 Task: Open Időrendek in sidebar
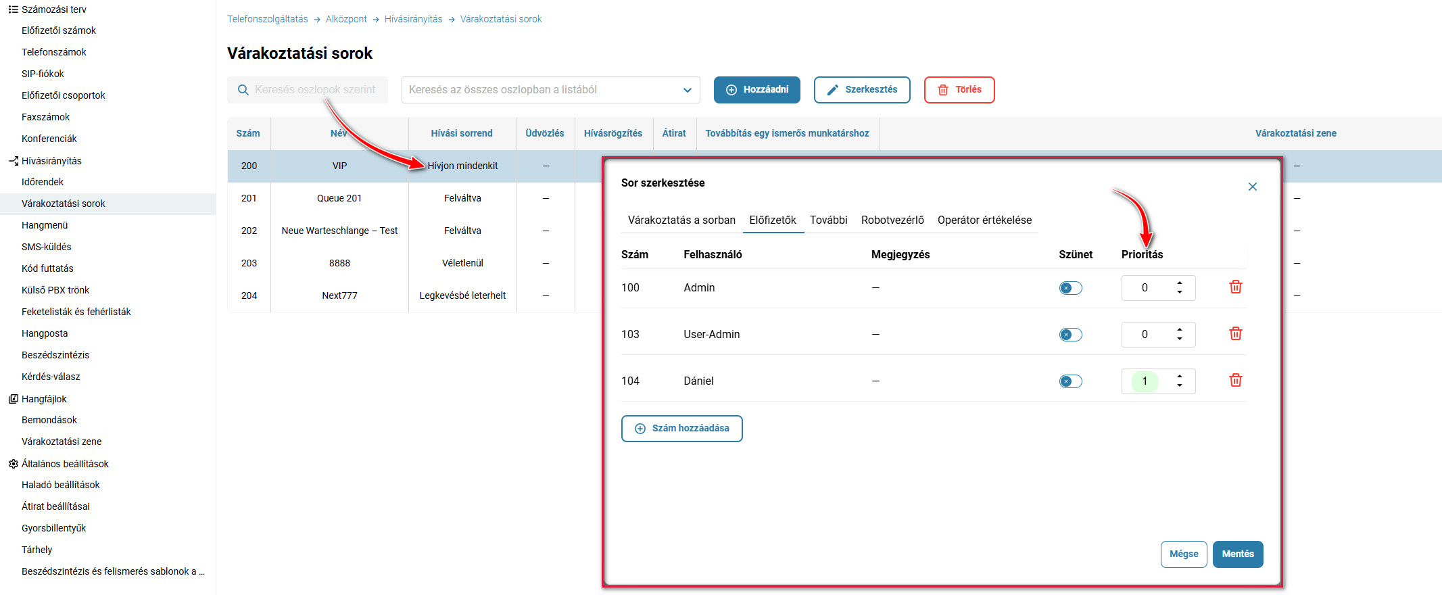click(43, 182)
